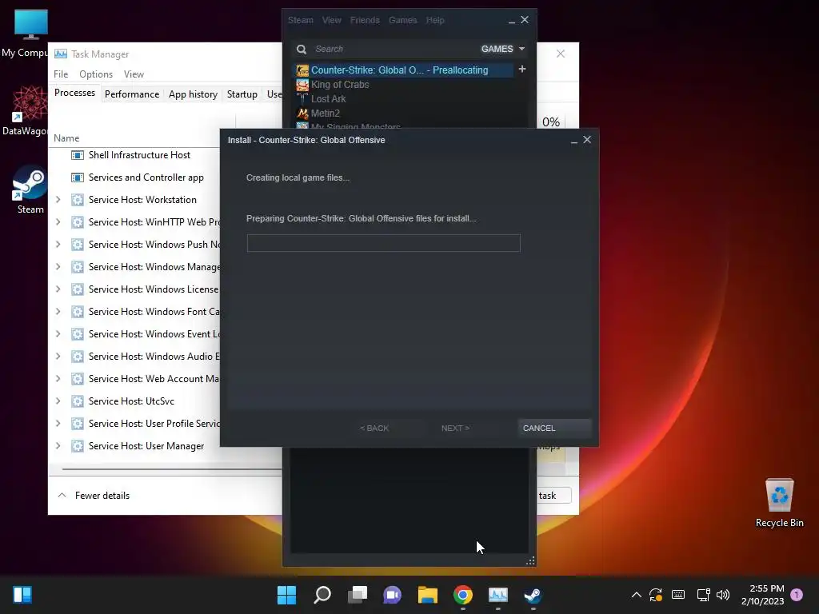Switch to Steam via taskbar icon
819x614 pixels.
[533, 595]
